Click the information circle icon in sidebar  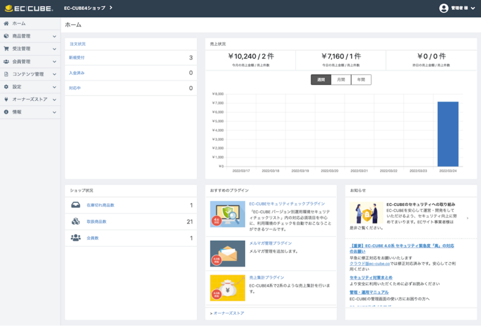pyautogui.click(x=6, y=112)
